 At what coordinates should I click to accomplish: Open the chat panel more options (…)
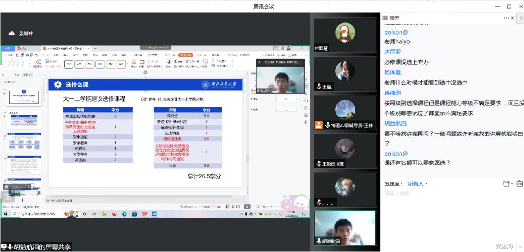click(506, 18)
